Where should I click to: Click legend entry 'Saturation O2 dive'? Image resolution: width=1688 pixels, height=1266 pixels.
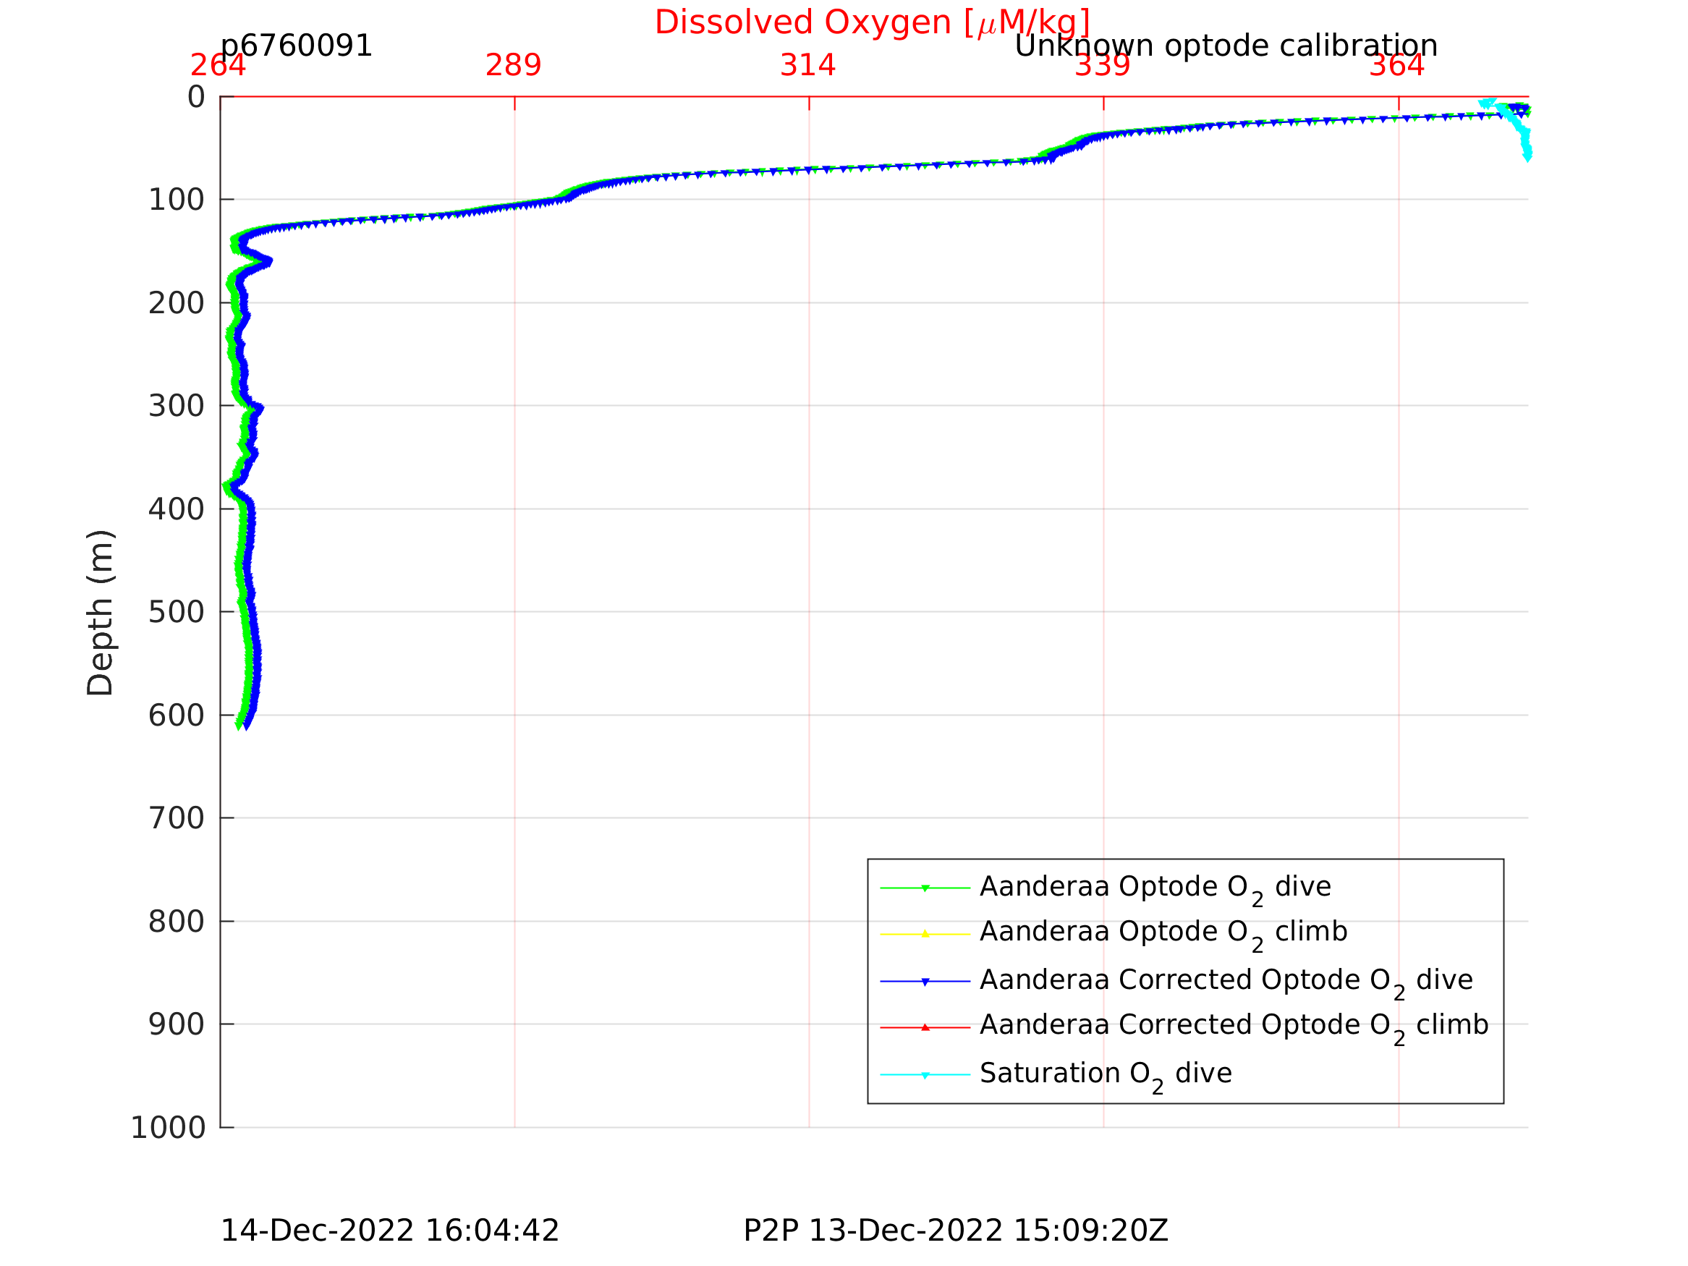click(1106, 1076)
